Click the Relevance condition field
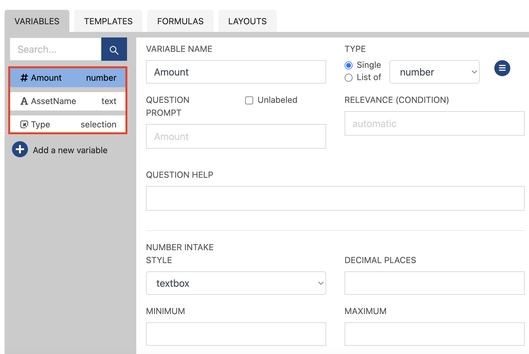The width and height of the screenshot is (529, 354). click(x=434, y=123)
